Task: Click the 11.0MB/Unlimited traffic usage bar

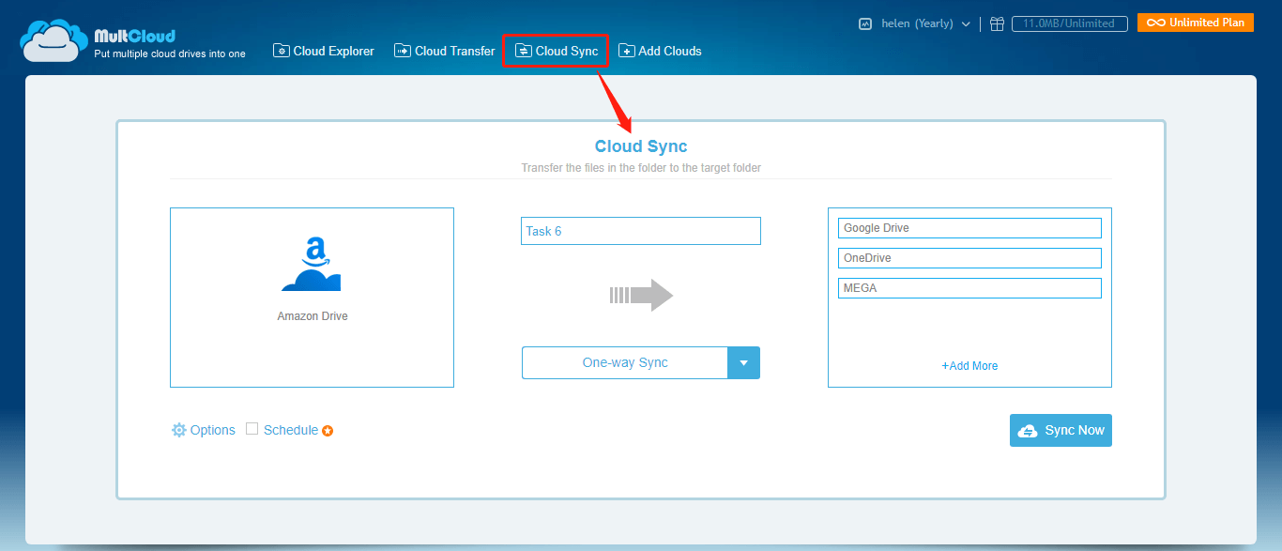Action: pos(1069,23)
